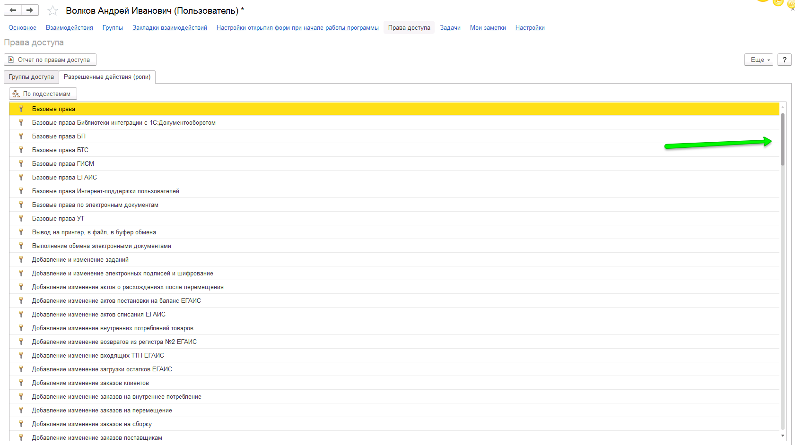Add page to favorites with star icon
Screen dimensions: 795x445
pos(53,10)
